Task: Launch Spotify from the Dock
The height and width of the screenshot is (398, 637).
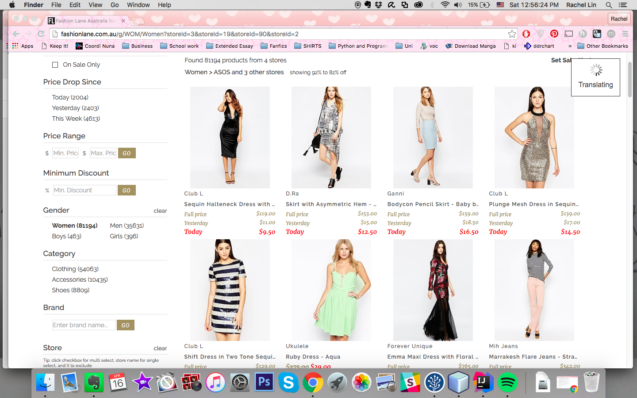Action: pos(507,382)
